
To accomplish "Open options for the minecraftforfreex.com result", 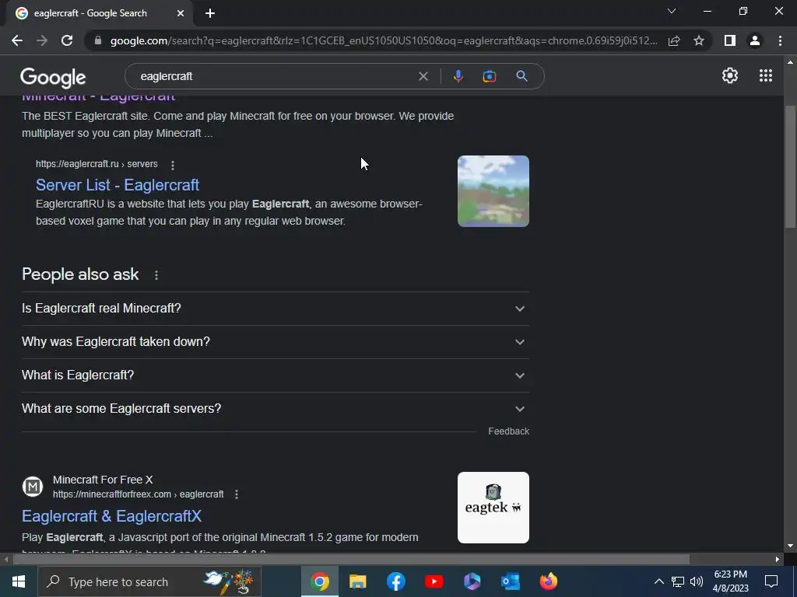I will click(x=237, y=494).
